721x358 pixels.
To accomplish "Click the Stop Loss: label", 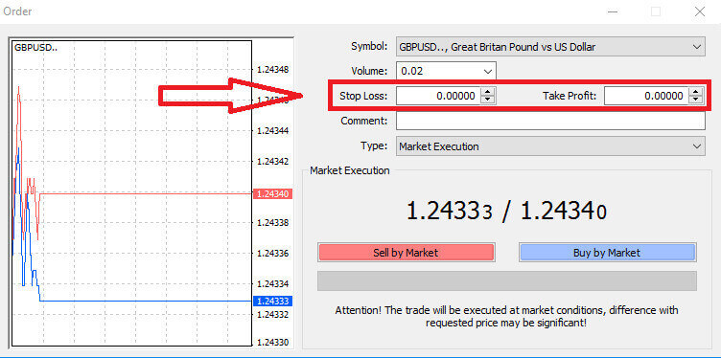I will pyautogui.click(x=363, y=96).
